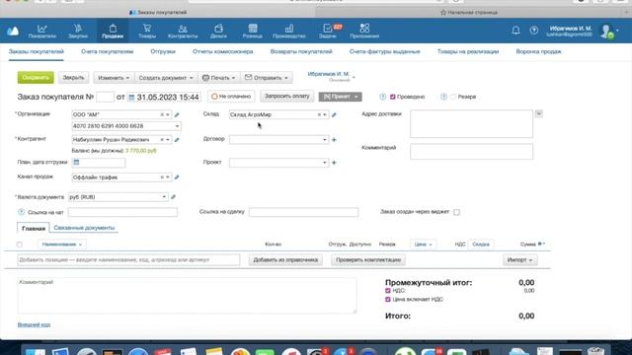Screen dimensions: 632x355
Task: Click the Запросить оплату button
Action: point(287,97)
